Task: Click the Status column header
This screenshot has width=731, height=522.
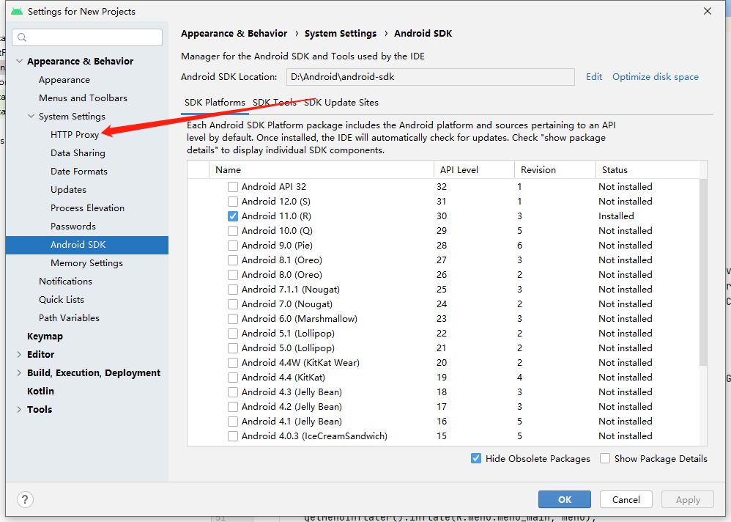Action: pos(647,170)
